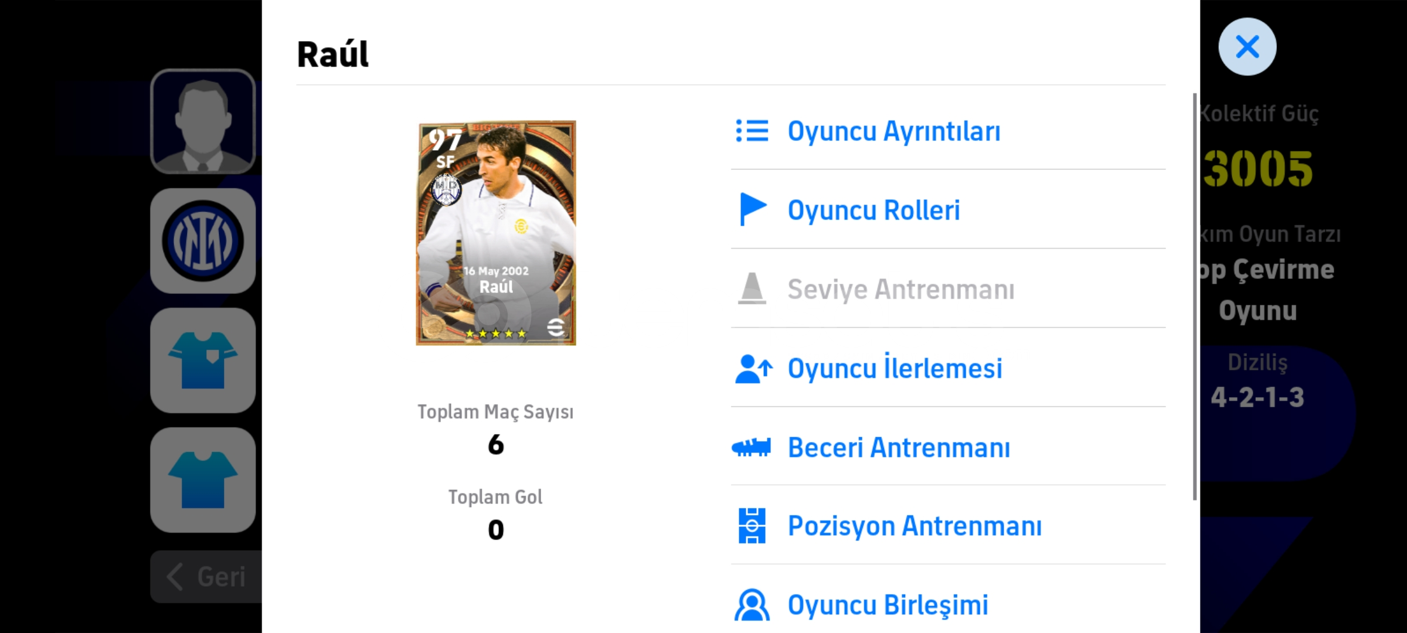Click the flag icon for Oyuncu Rolleri
The width and height of the screenshot is (1407, 633).
753,209
